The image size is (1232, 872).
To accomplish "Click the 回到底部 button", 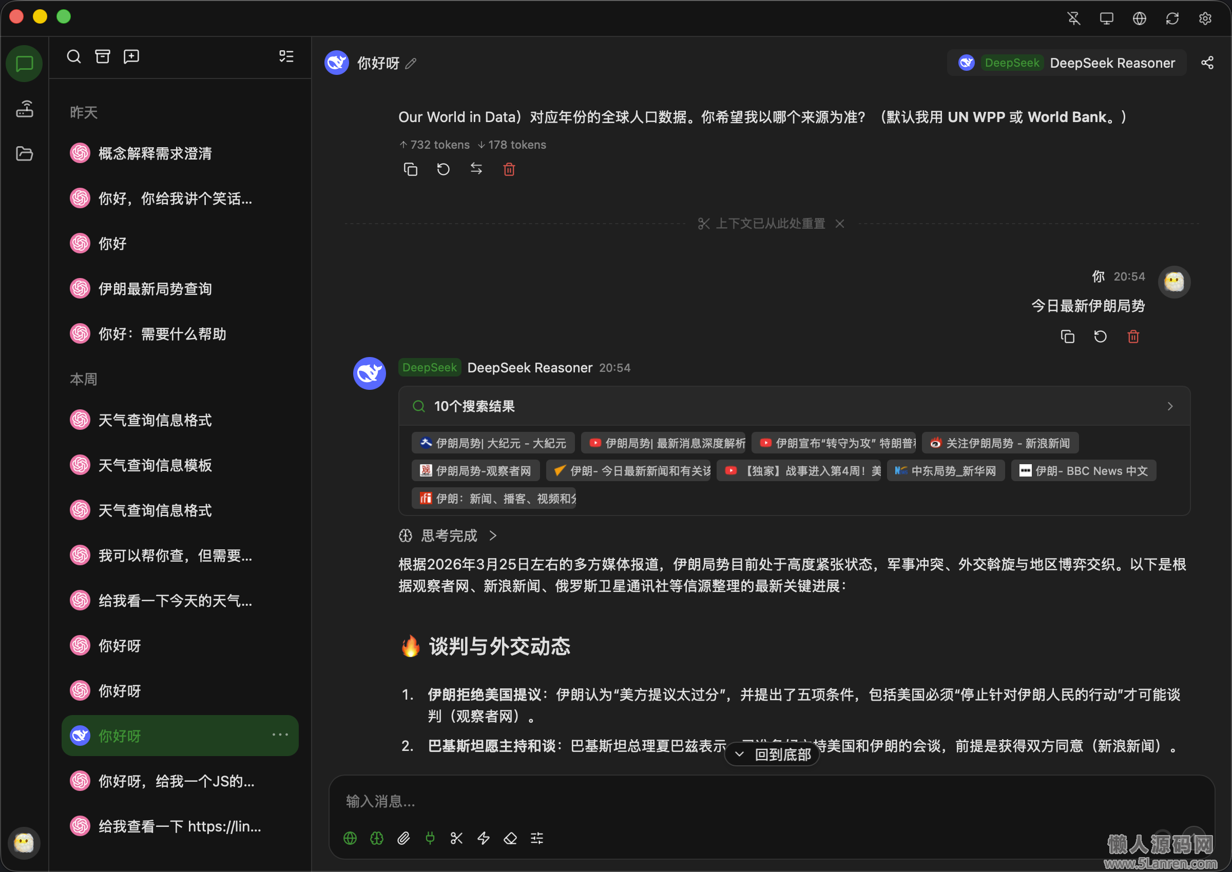I will (x=772, y=755).
